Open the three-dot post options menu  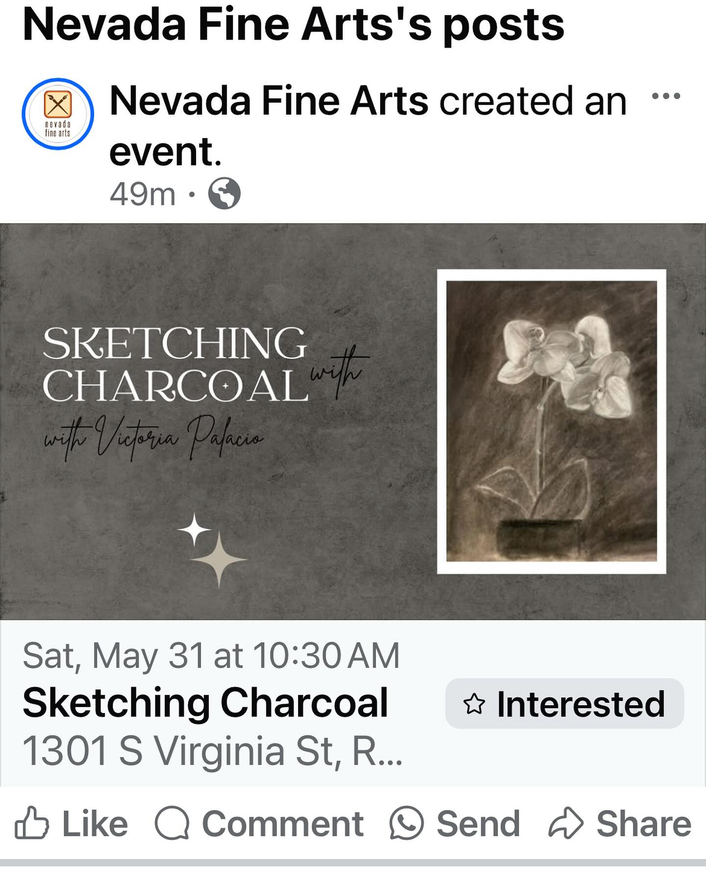click(665, 96)
